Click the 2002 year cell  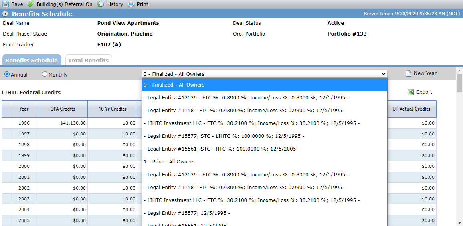click(24, 188)
